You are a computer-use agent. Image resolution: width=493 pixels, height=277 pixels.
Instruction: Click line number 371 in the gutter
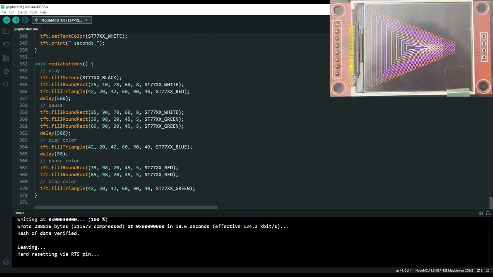(23, 195)
